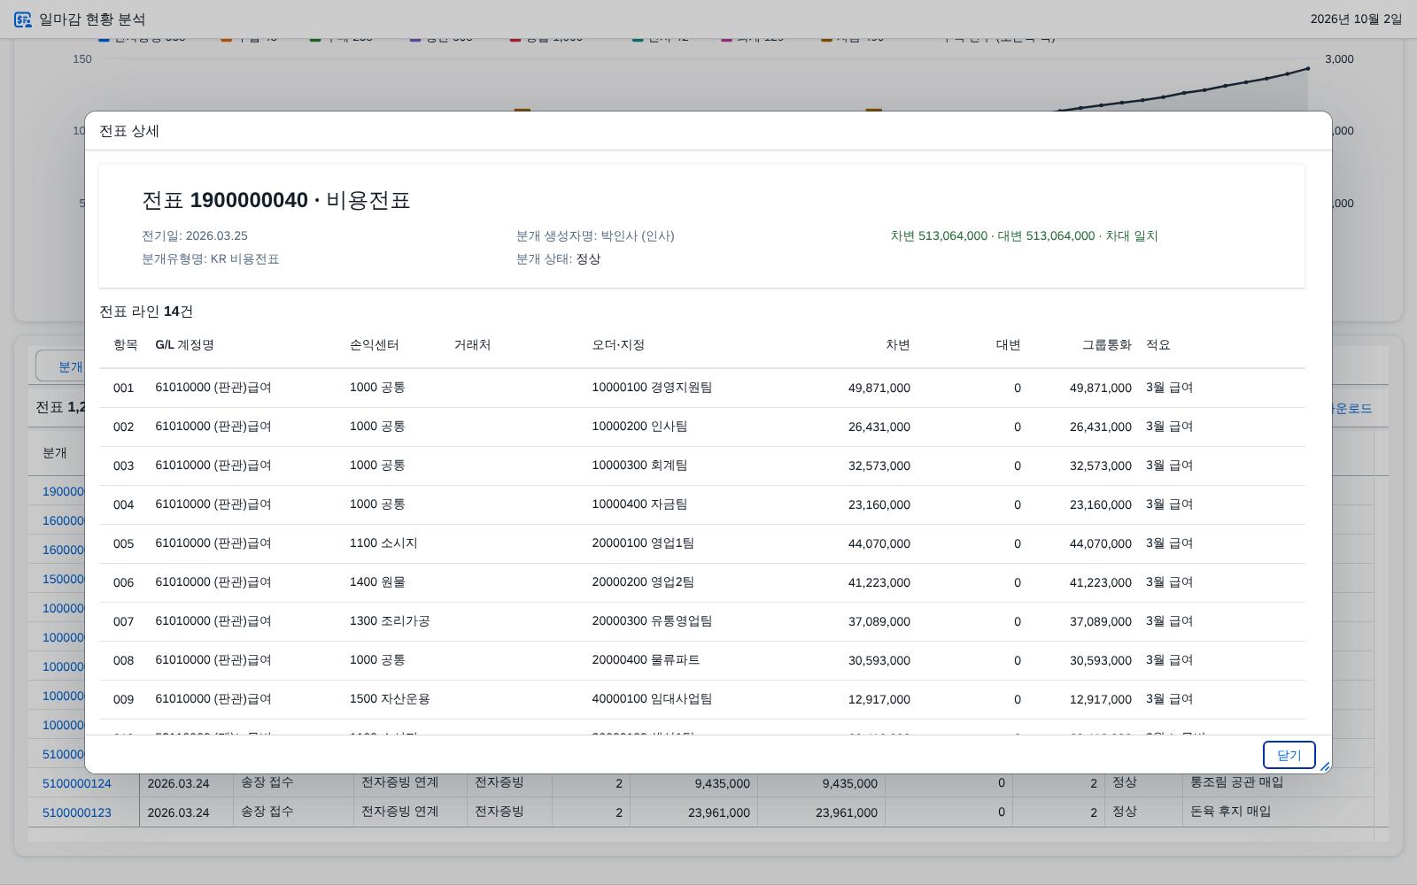Click the 1100 소시지 profit center cell
This screenshot has width=1417, height=885.
pos(383,543)
